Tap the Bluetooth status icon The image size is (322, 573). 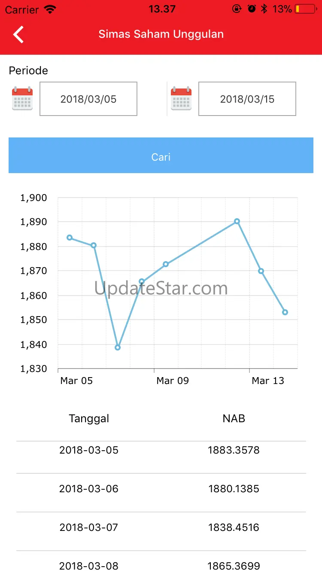tap(264, 9)
